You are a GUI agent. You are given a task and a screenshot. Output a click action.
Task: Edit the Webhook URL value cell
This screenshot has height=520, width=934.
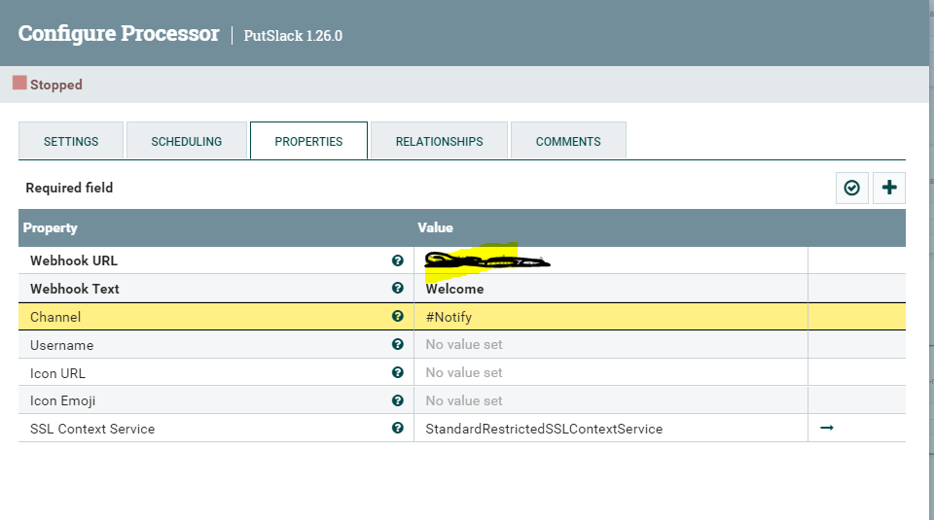click(x=611, y=260)
